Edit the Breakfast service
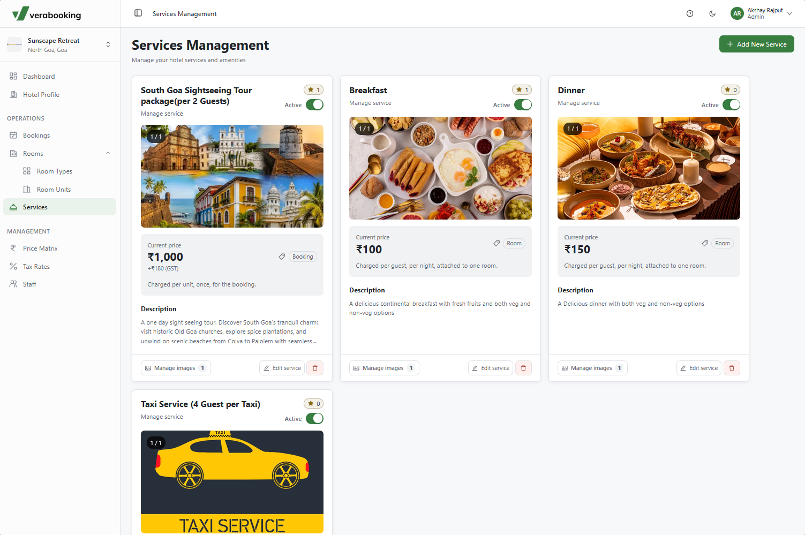 pos(491,368)
